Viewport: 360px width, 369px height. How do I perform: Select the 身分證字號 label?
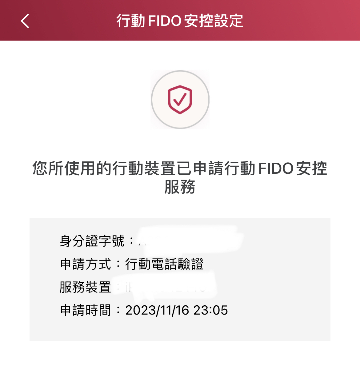[92, 241]
